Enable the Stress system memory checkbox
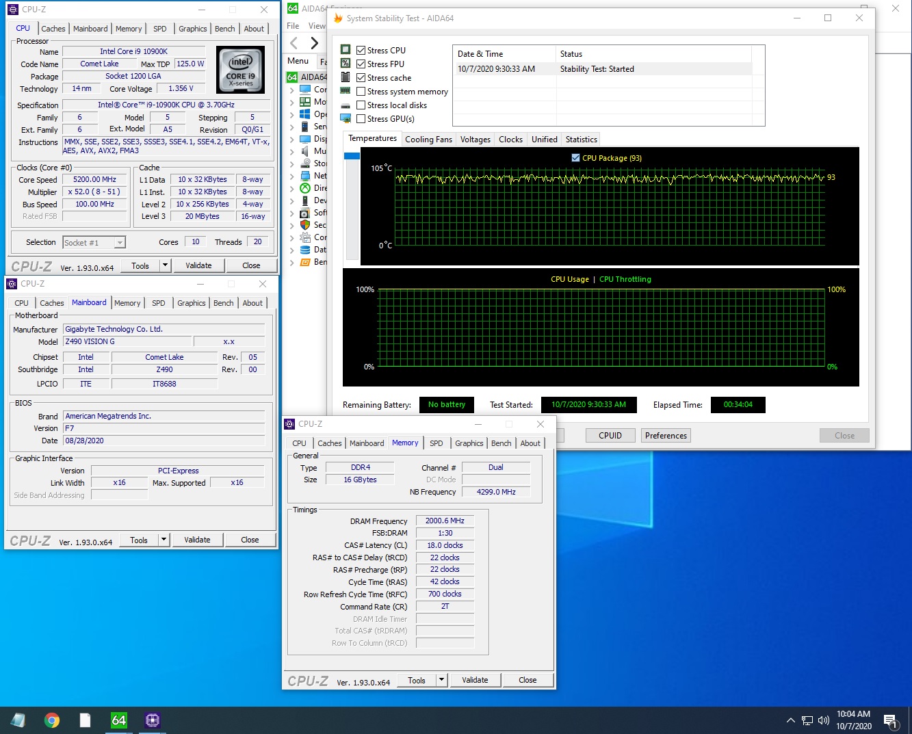 tap(361, 92)
